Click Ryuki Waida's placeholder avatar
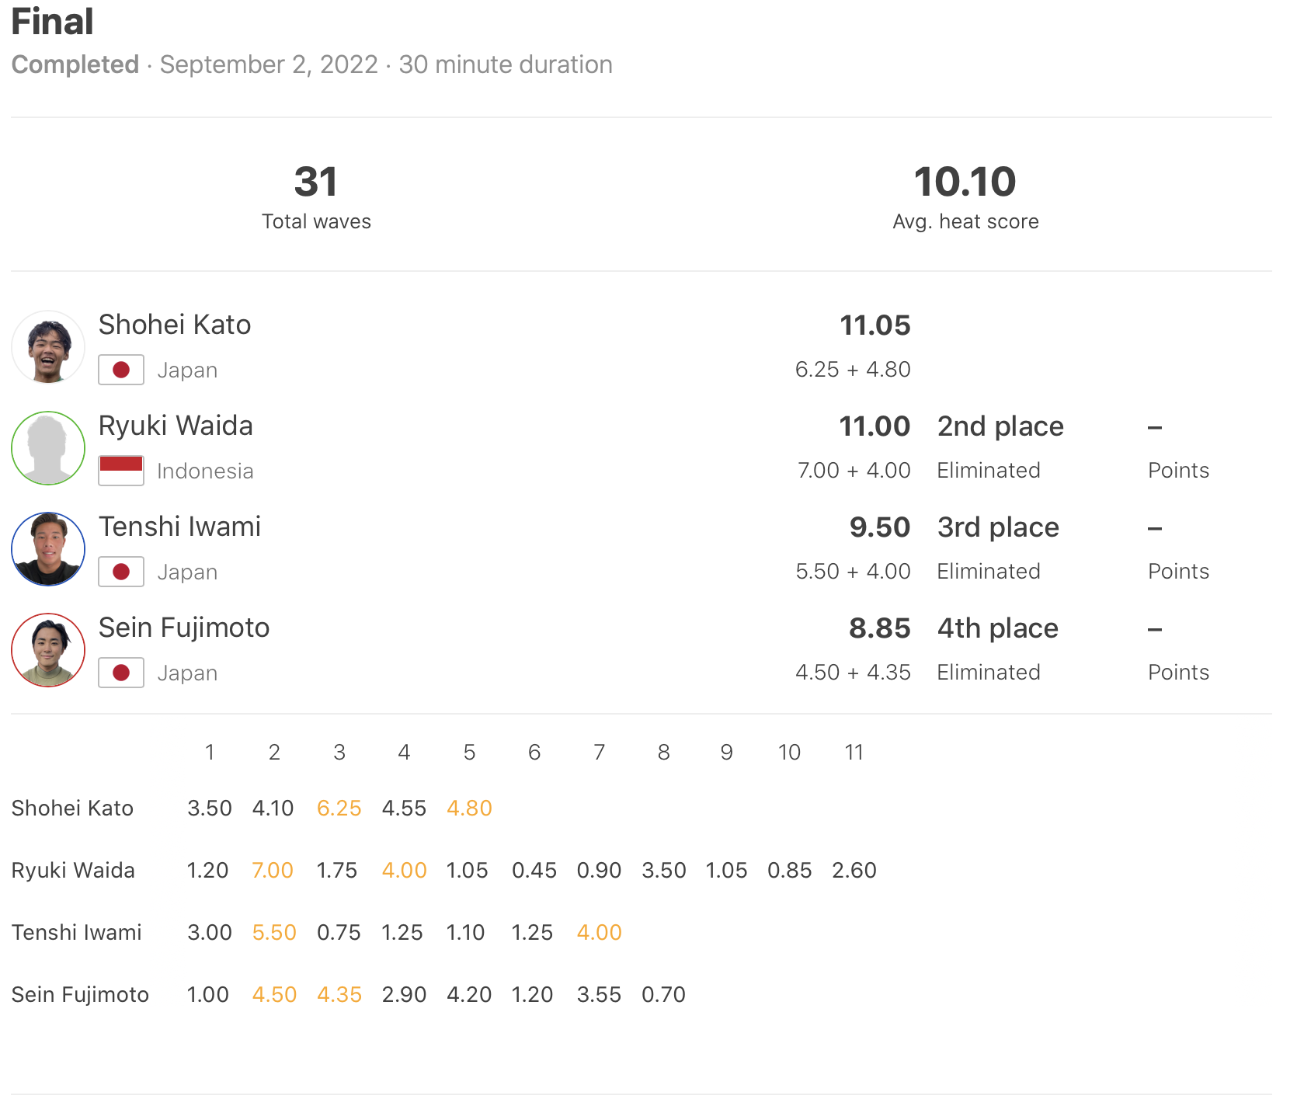The height and width of the screenshot is (1106, 1297). (x=48, y=448)
